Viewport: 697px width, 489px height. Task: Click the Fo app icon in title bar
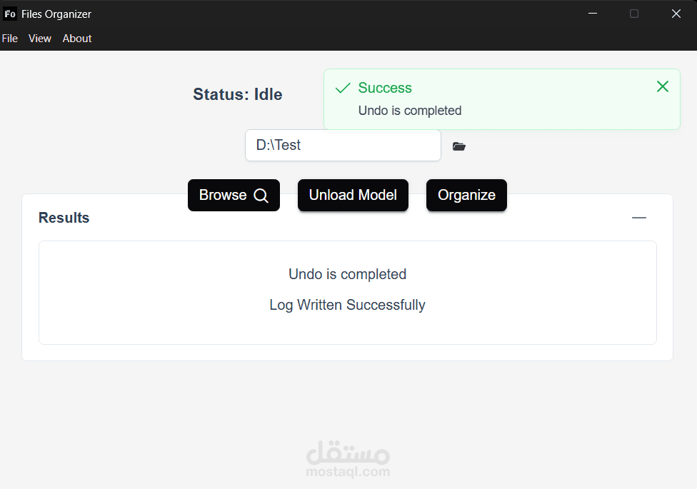(10, 14)
